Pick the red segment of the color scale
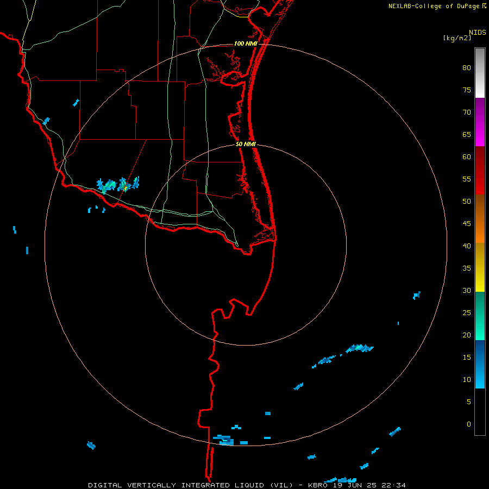 point(480,170)
